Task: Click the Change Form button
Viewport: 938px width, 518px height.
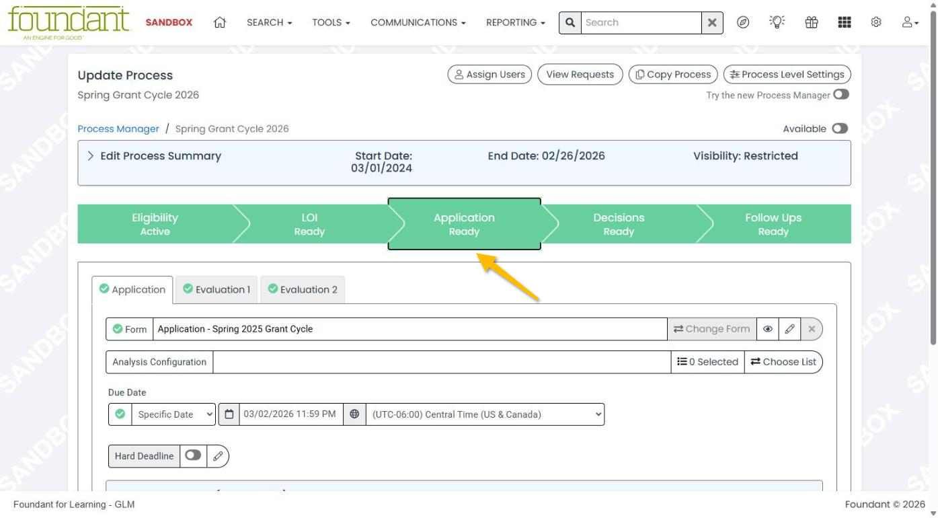Action: (712, 329)
